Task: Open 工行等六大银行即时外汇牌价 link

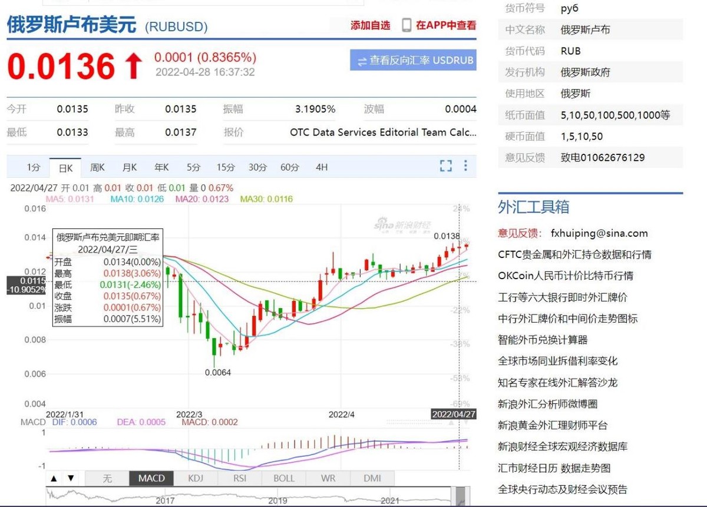Action: tap(563, 297)
